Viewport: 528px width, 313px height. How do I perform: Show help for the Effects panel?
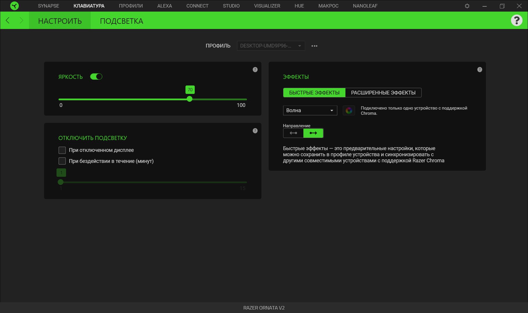coord(480,70)
